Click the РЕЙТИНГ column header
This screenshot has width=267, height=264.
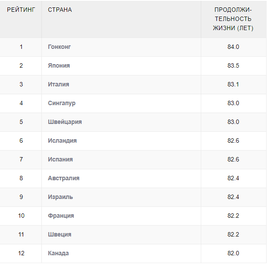[21, 10]
